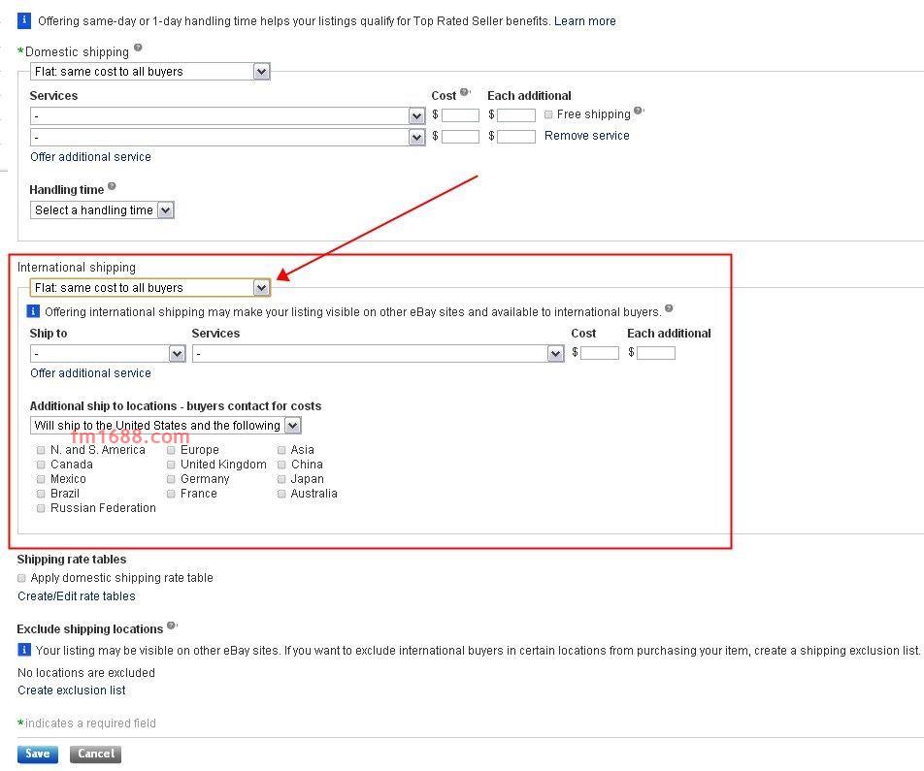Open help icon next to Domestic shipping

pos(138,48)
